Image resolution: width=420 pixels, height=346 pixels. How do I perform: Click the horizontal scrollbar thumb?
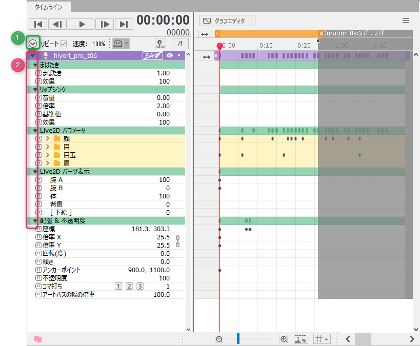pyautogui.click(x=363, y=339)
